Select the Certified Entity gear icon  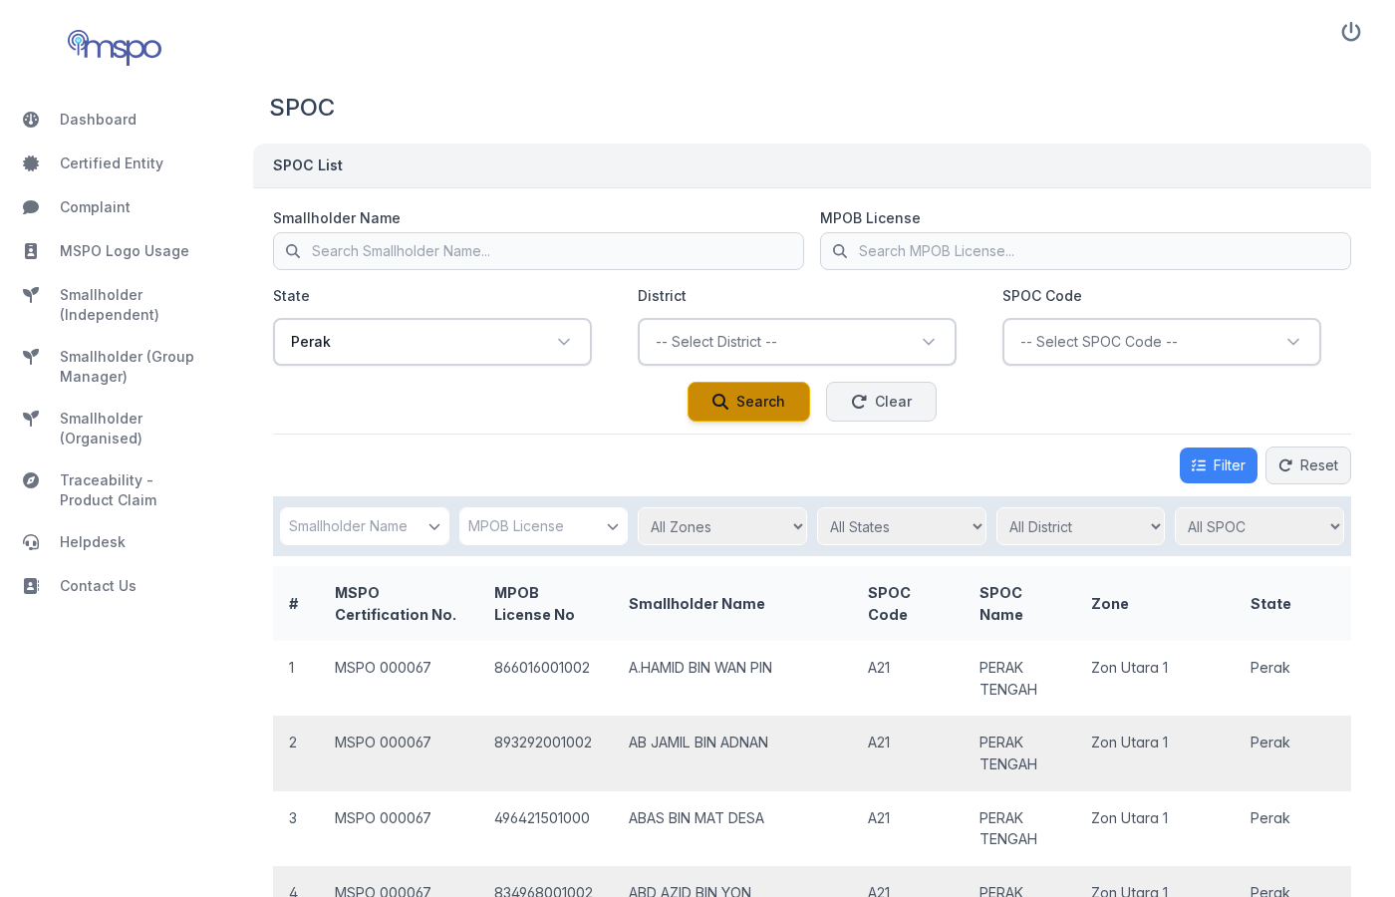(x=30, y=163)
